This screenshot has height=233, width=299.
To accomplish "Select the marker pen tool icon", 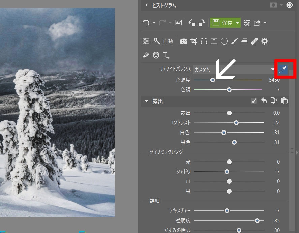I will click(x=146, y=55).
